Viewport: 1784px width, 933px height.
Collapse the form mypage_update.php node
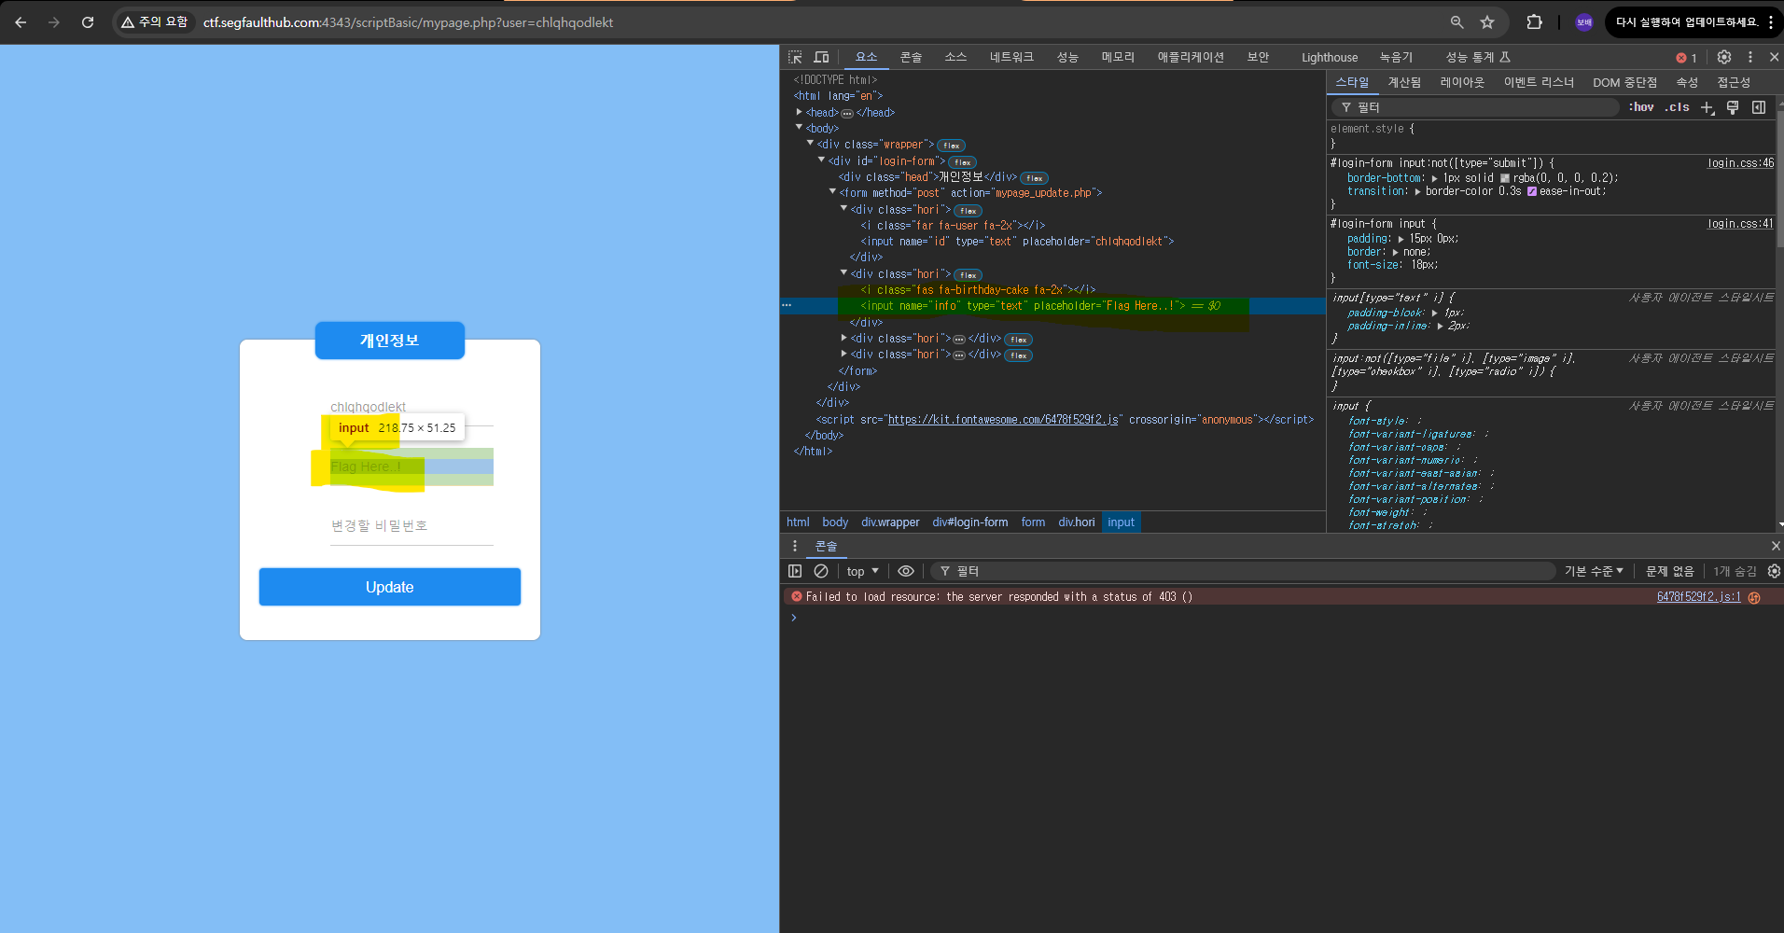832,192
